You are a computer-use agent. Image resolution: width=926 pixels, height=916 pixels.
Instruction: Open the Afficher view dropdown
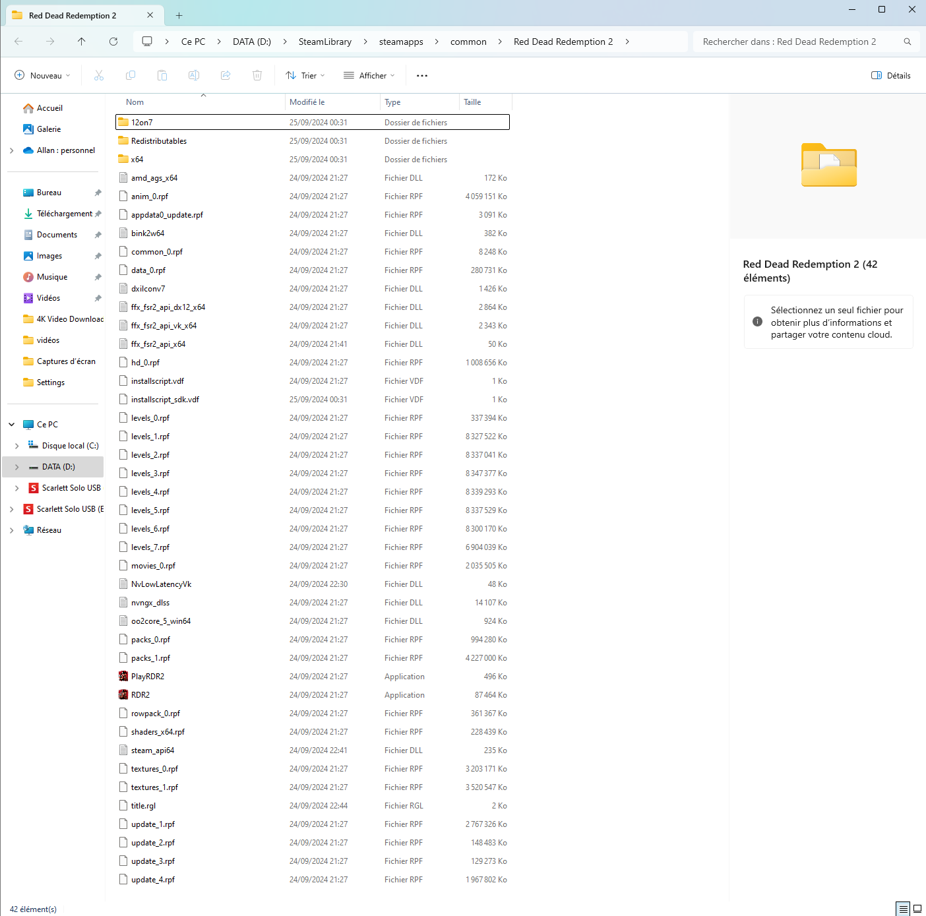pyautogui.click(x=369, y=75)
